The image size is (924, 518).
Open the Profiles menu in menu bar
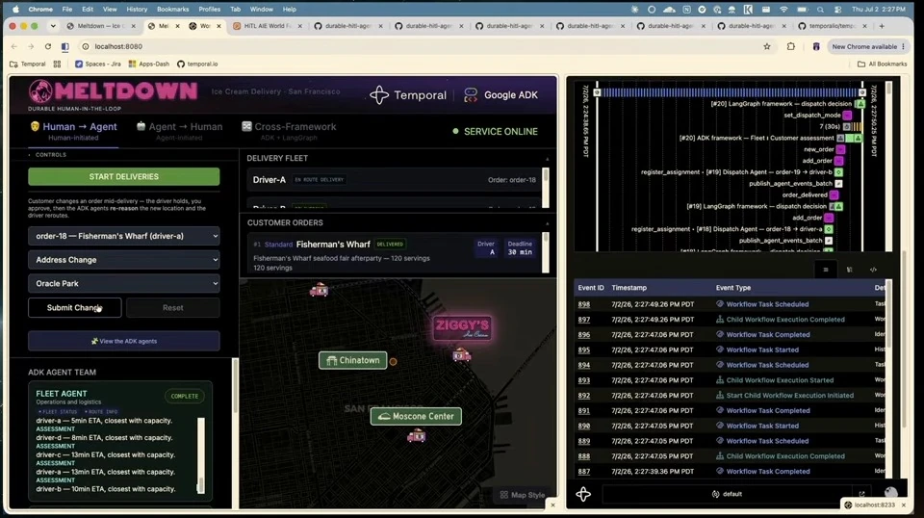click(x=209, y=10)
